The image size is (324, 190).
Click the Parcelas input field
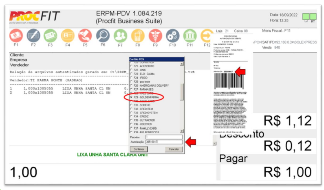pos(164,137)
